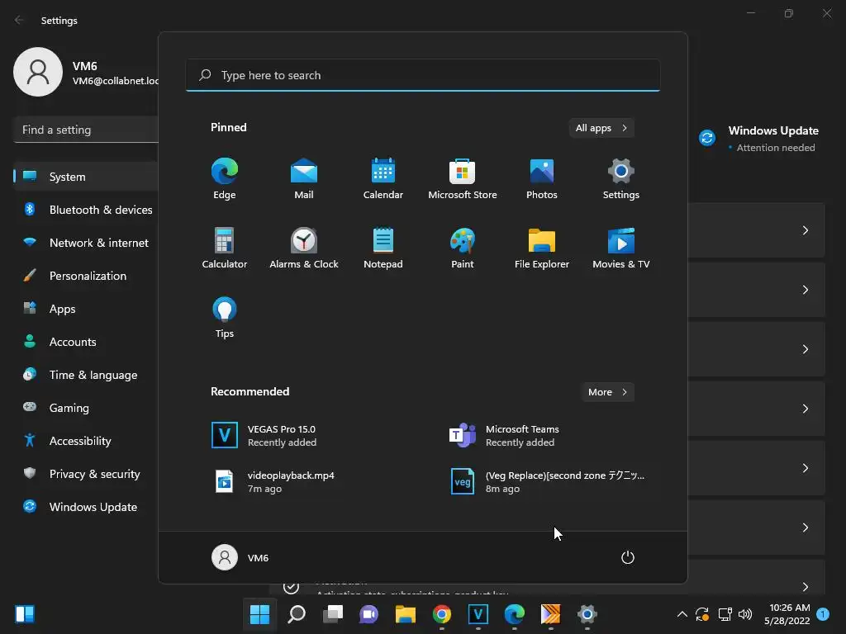The height and width of the screenshot is (634, 846).
Task: Launch Notepad from Start menu
Action: (383, 248)
